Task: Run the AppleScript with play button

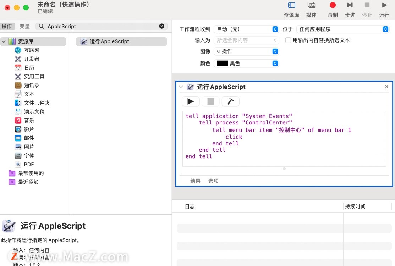Action: coord(191,101)
